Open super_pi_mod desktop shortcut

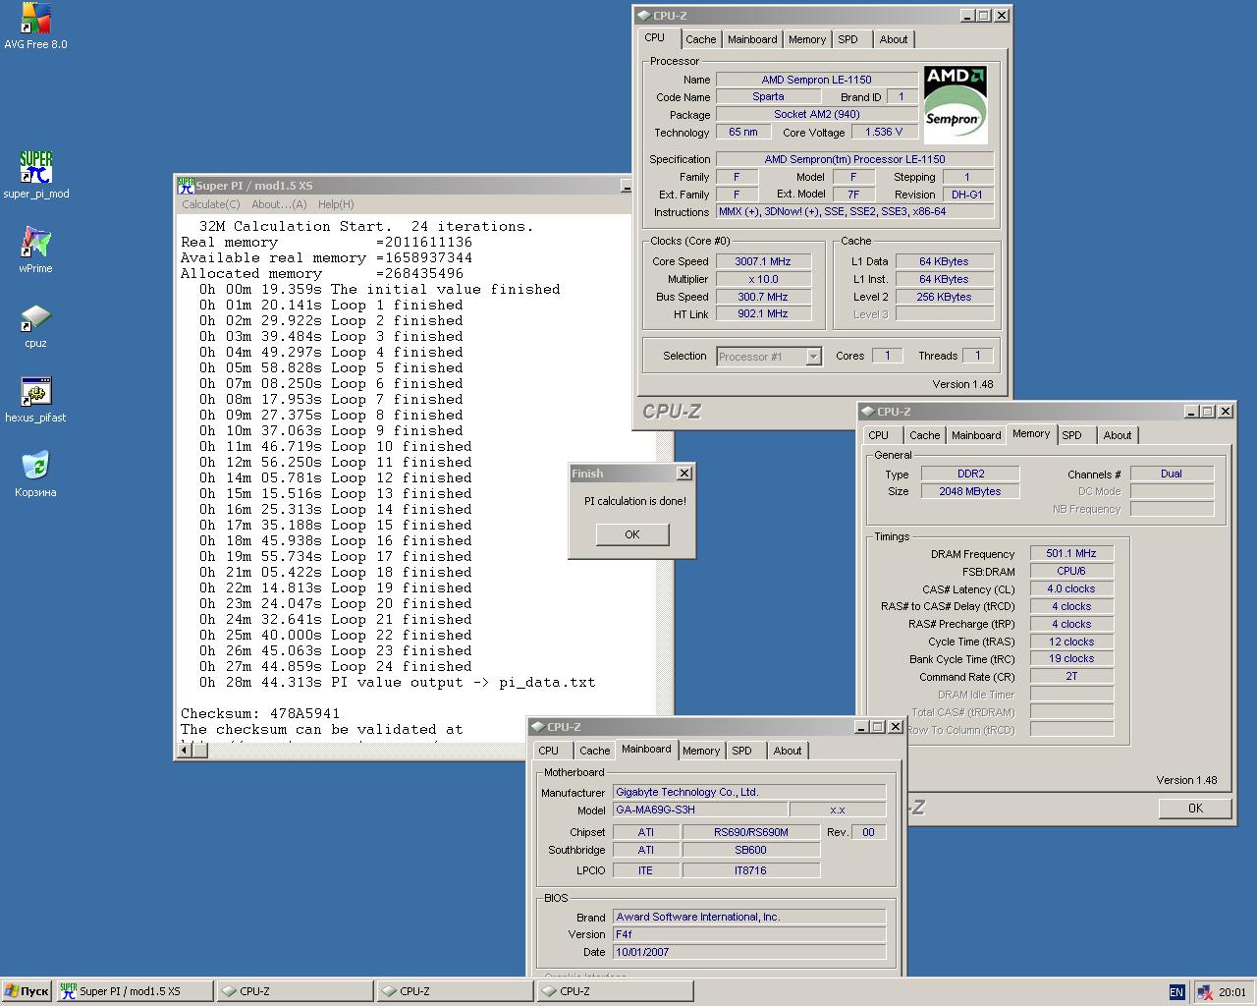pyautogui.click(x=35, y=175)
